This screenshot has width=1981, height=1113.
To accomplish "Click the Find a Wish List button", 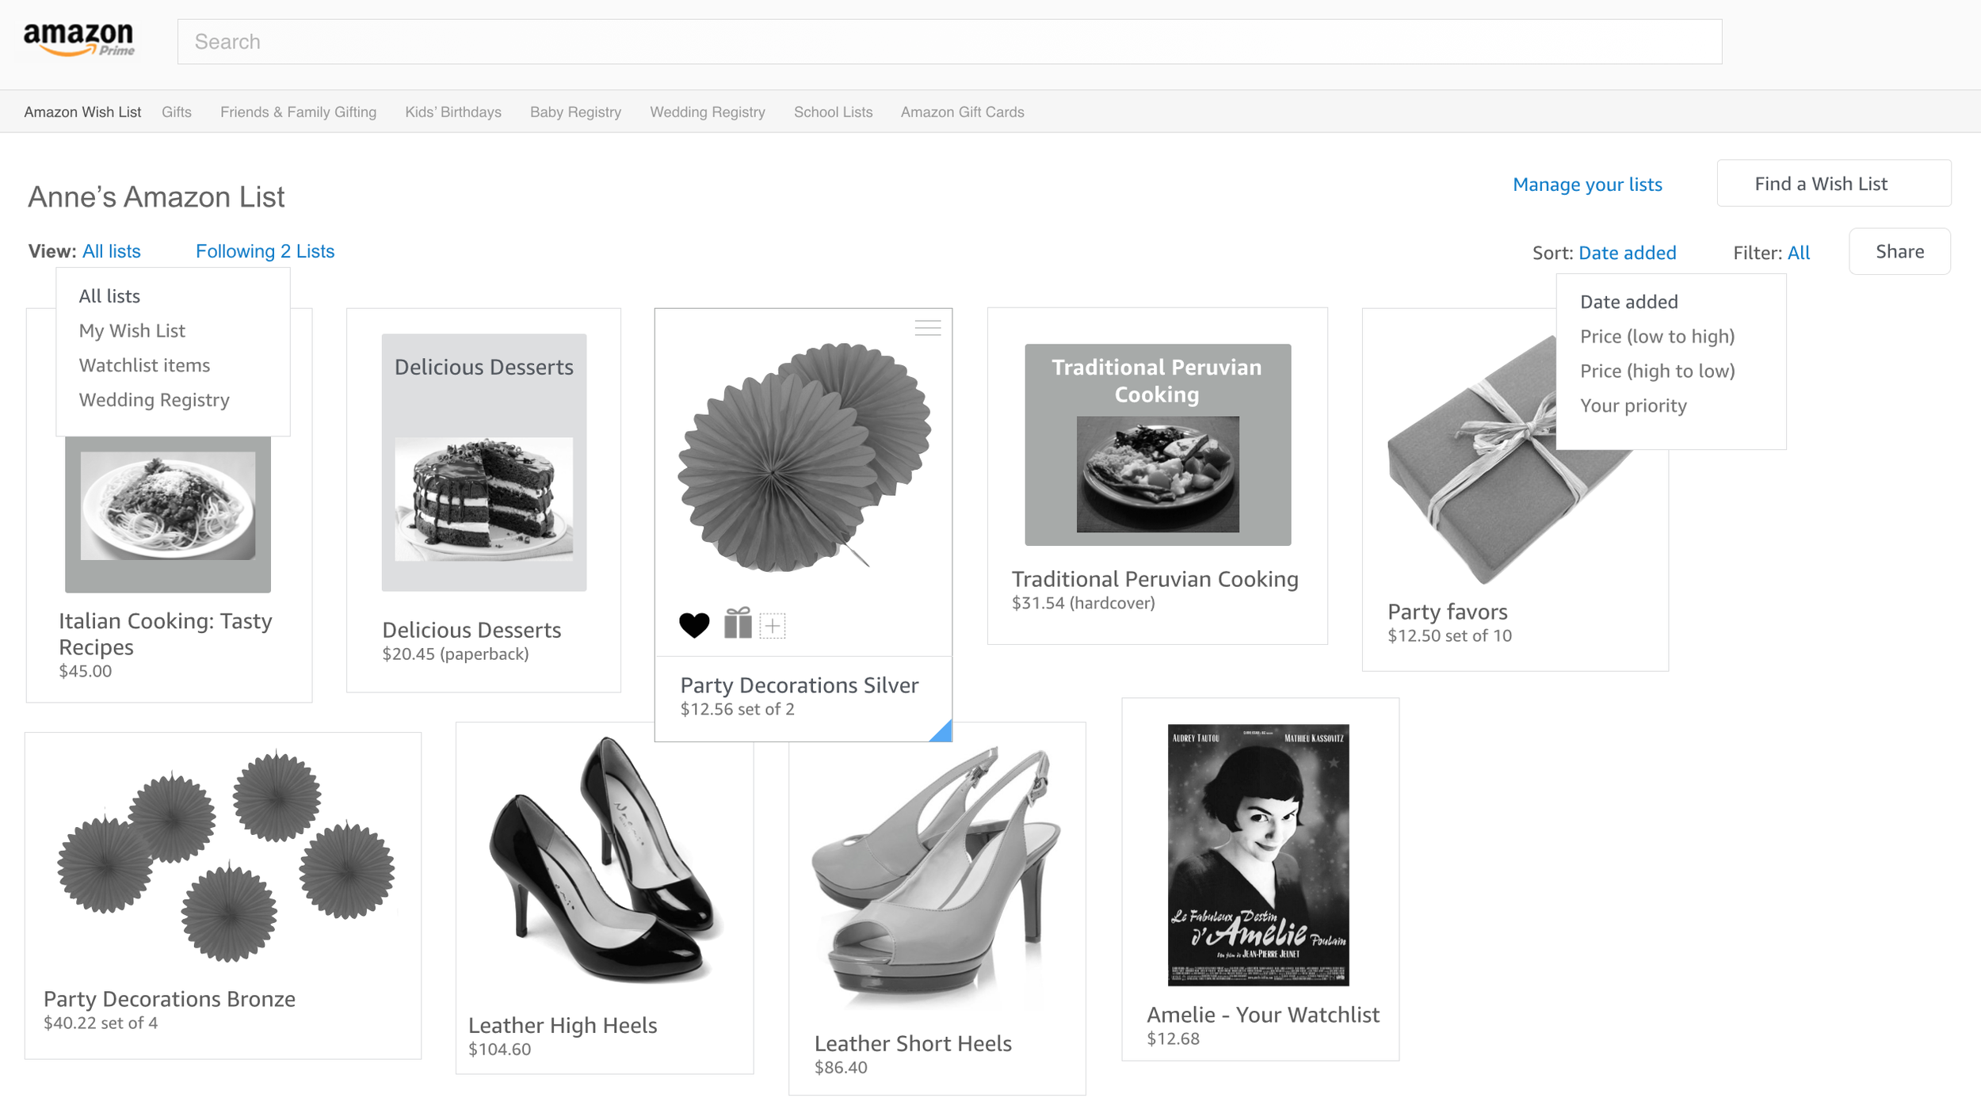I will [x=1834, y=184].
